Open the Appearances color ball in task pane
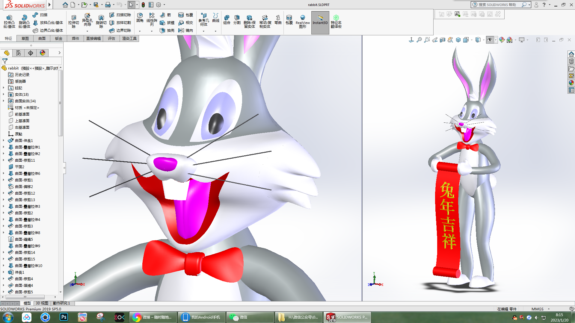The width and height of the screenshot is (575, 323). 571,83
